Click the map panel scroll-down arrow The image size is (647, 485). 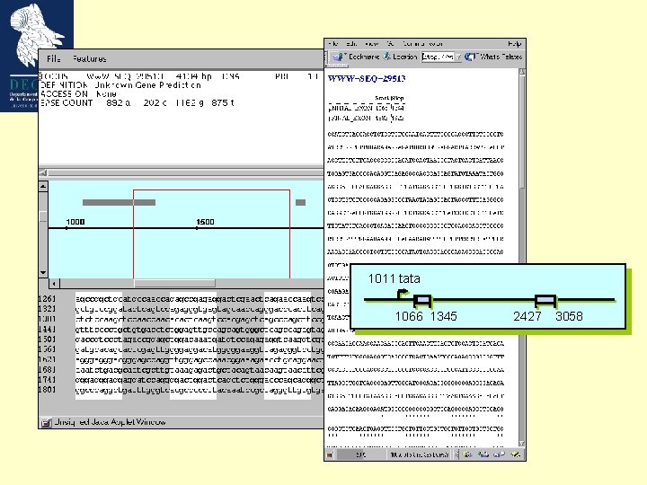coord(43,273)
